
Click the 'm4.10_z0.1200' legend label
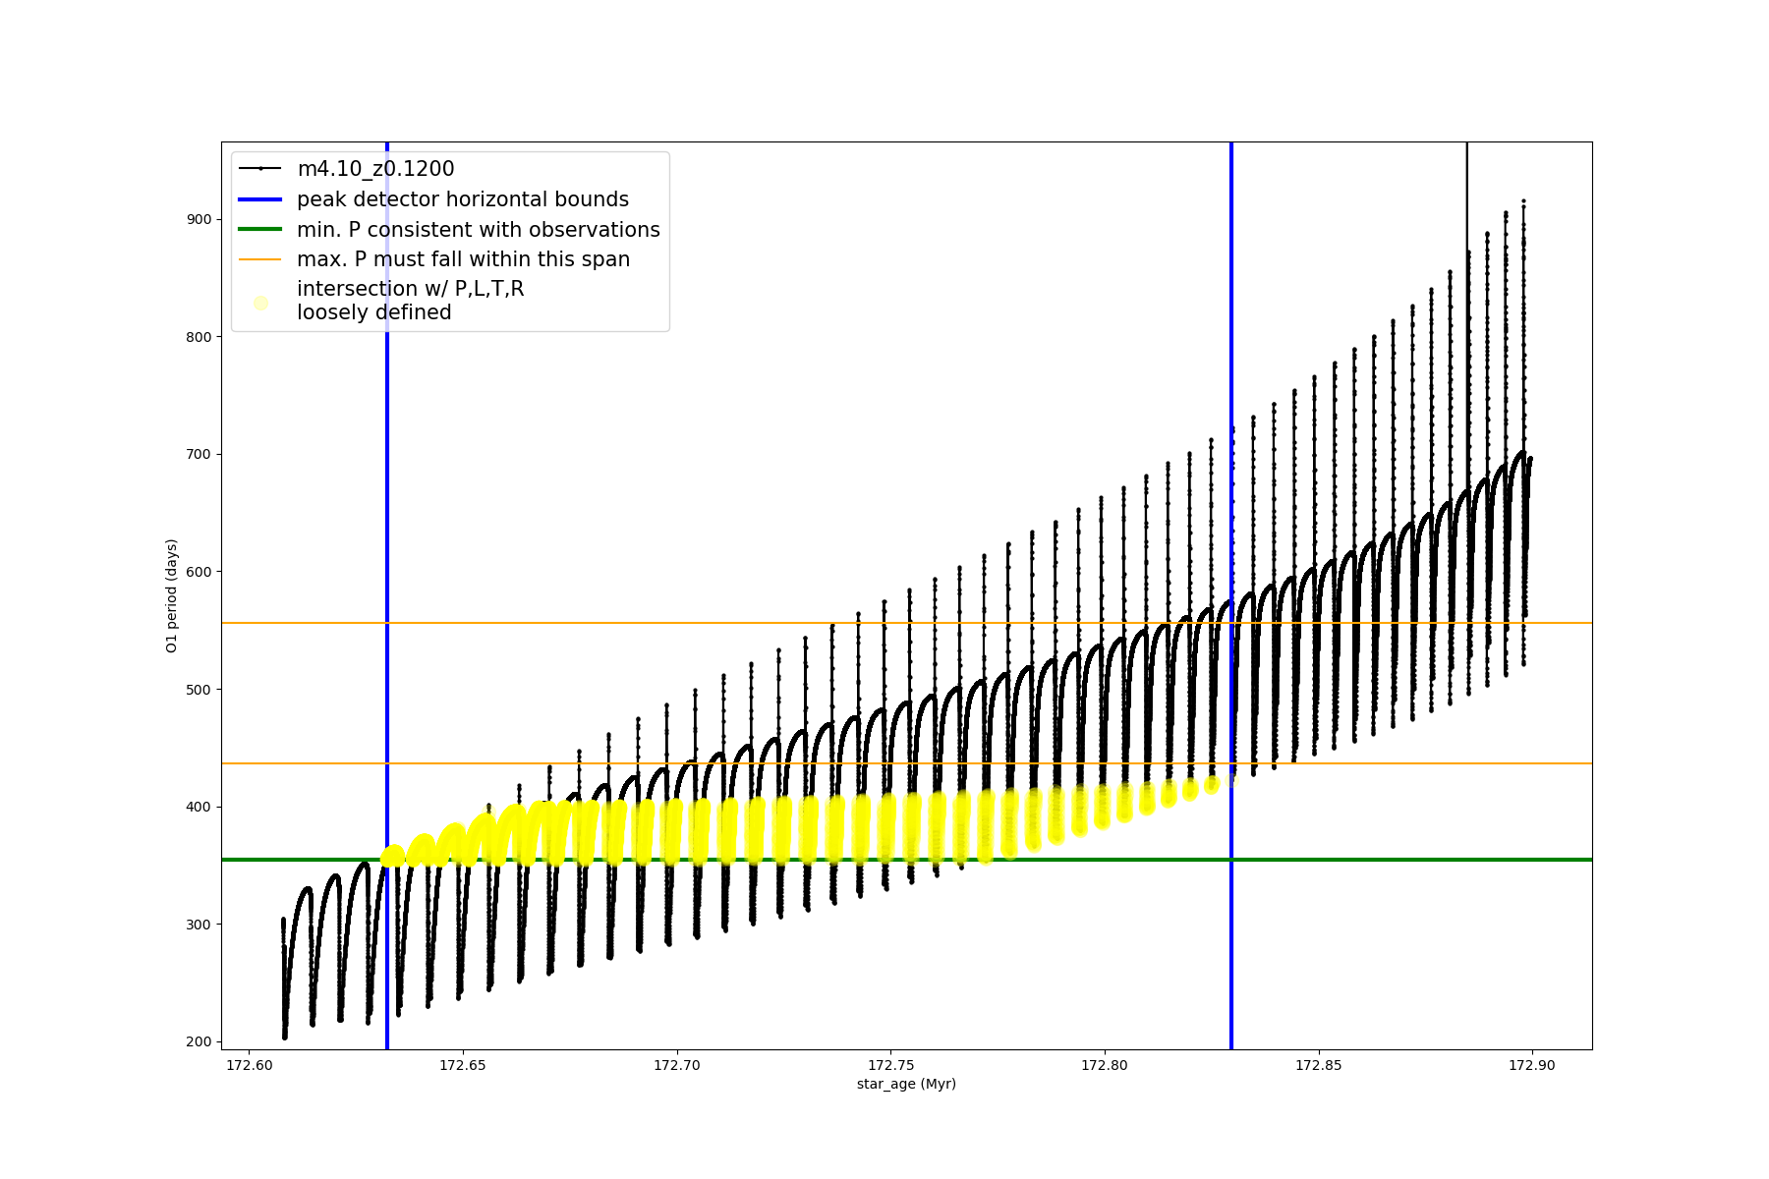pos(375,169)
